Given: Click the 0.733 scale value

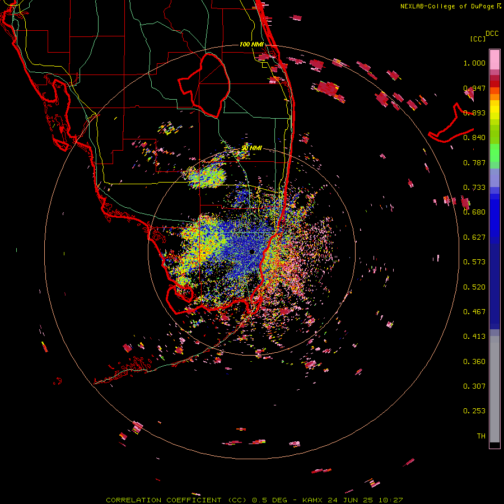Looking at the screenshot, I should (x=474, y=188).
